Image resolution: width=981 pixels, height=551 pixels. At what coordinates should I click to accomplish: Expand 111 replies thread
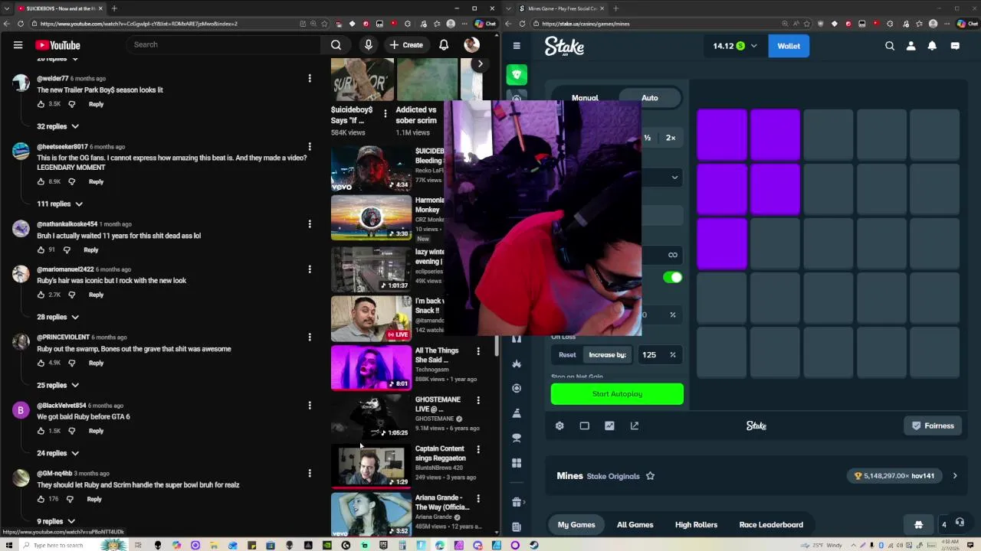[59, 204]
